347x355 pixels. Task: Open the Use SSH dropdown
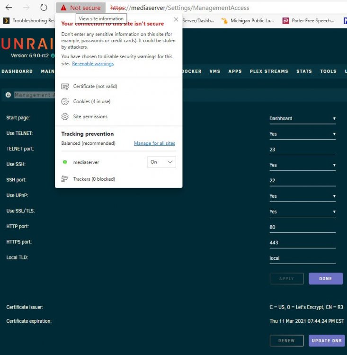[x=303, y=165]
